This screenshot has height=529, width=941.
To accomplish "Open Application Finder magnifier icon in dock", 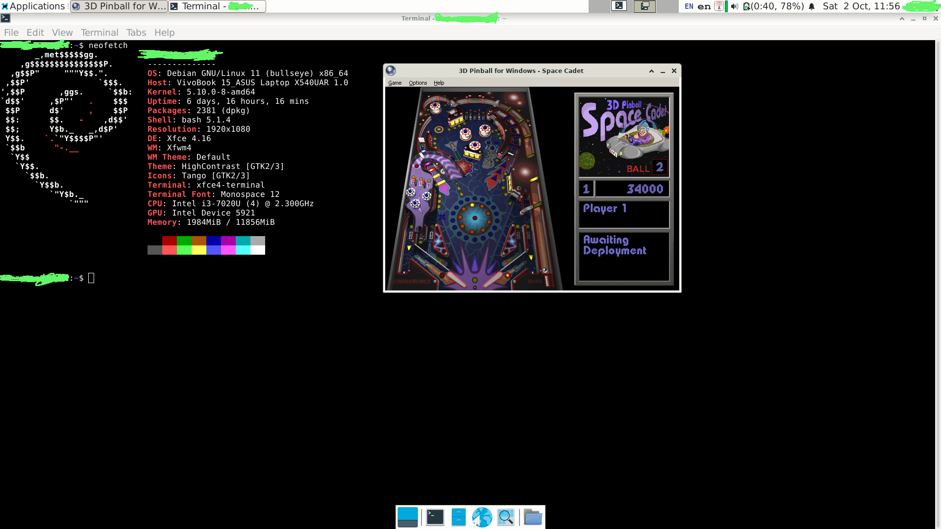I will [505, 517].
